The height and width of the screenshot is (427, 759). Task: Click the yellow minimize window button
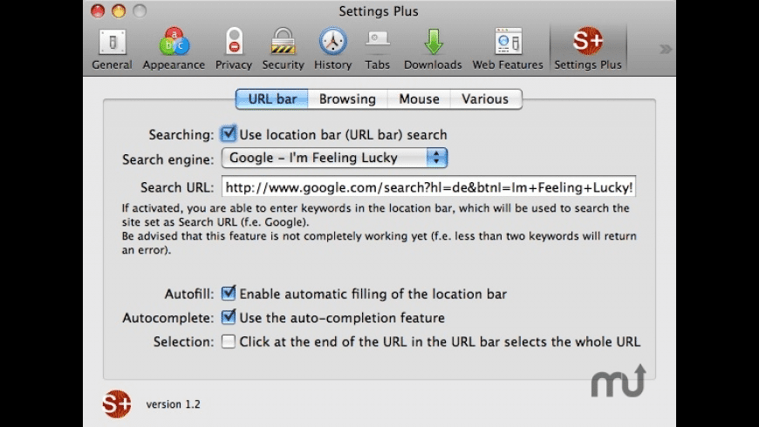119,11
